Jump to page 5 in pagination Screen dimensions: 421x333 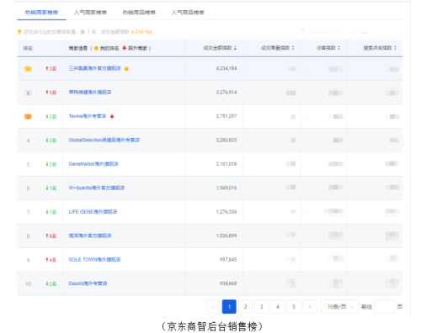click(294, 307)
